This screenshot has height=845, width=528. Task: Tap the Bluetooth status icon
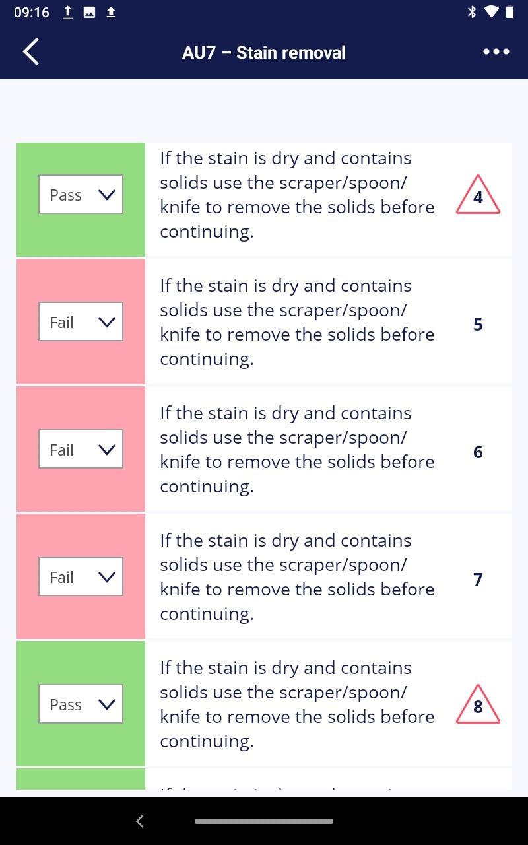[471, 12]
